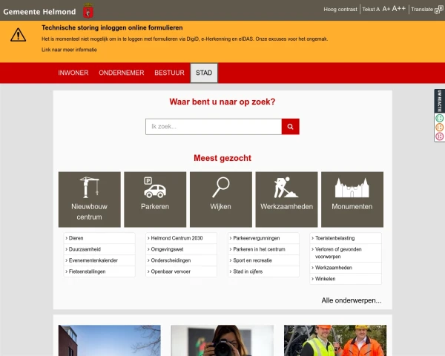This screenshot has height=356, width=445.
Task: Set text size to Tekst A
Action: [x=371, y=10]
